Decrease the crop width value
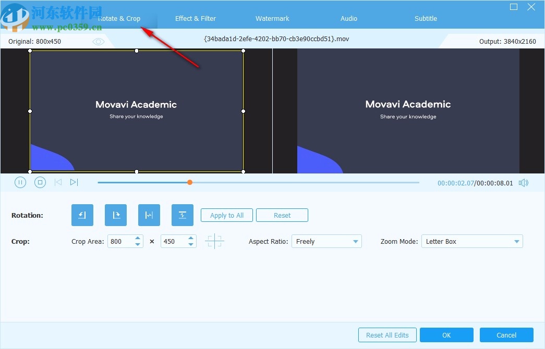 138,244
